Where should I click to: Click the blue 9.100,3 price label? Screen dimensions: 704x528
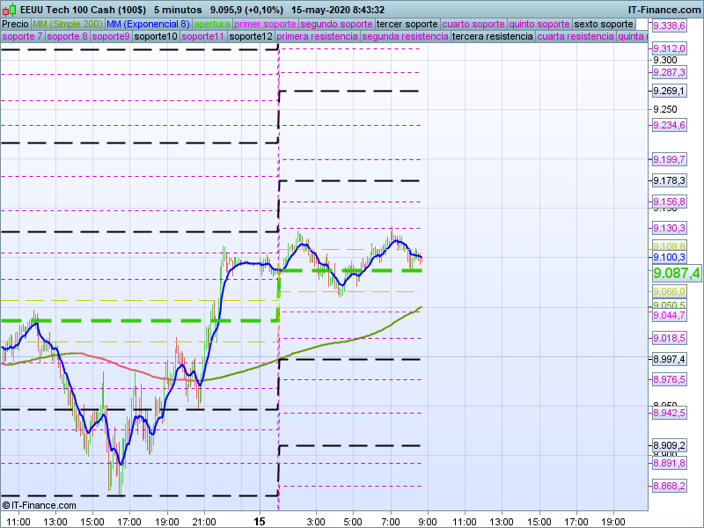tap(669, 257)
